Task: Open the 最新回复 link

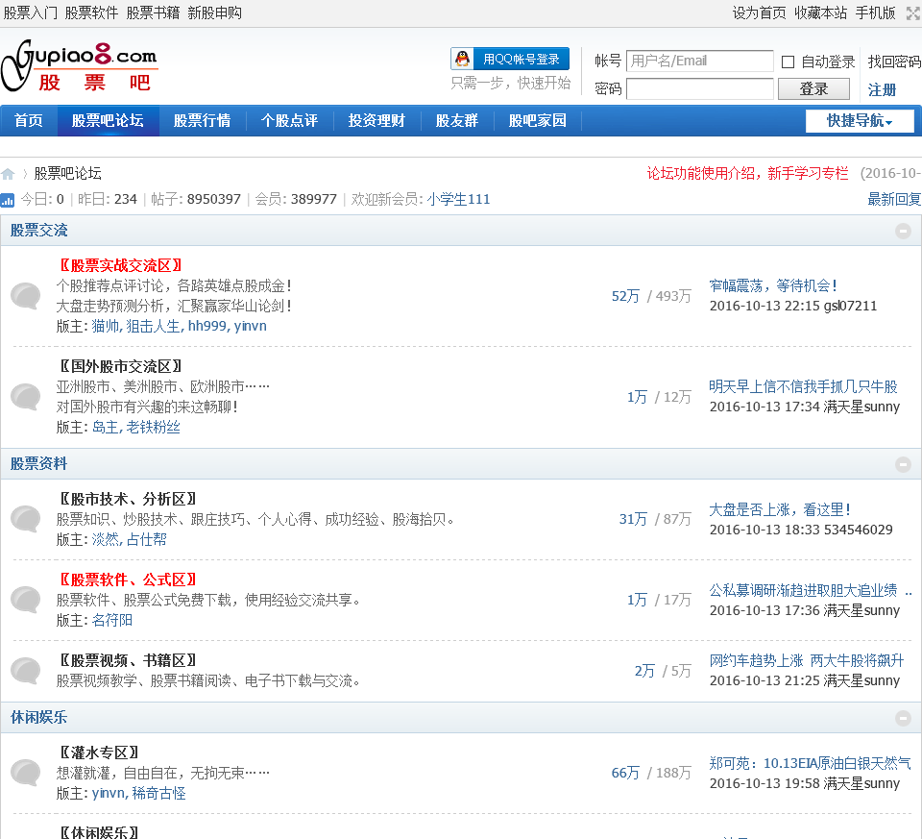Action: pos(894,200)
